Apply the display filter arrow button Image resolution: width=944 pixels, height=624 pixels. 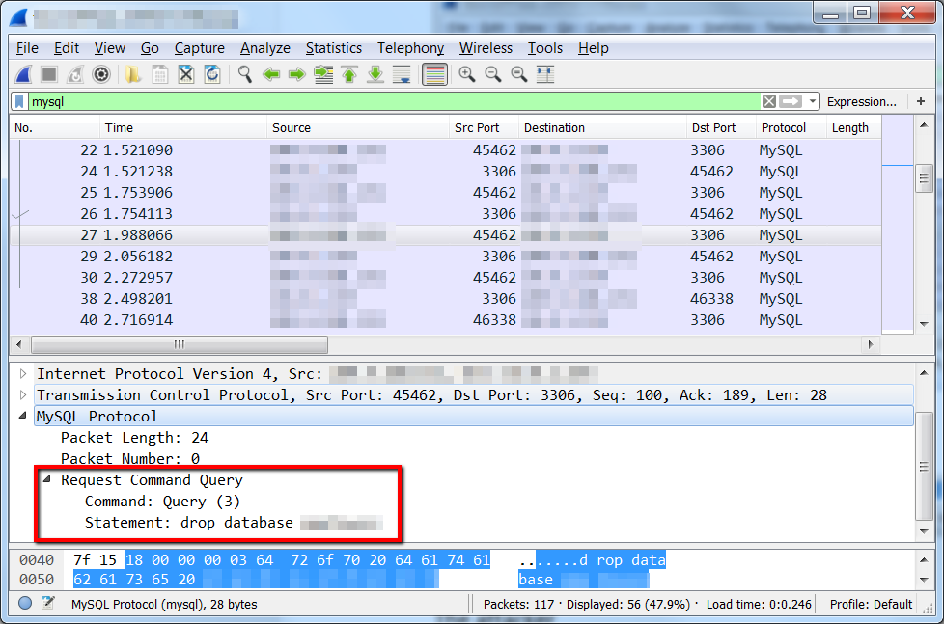[x=791, y=101]
